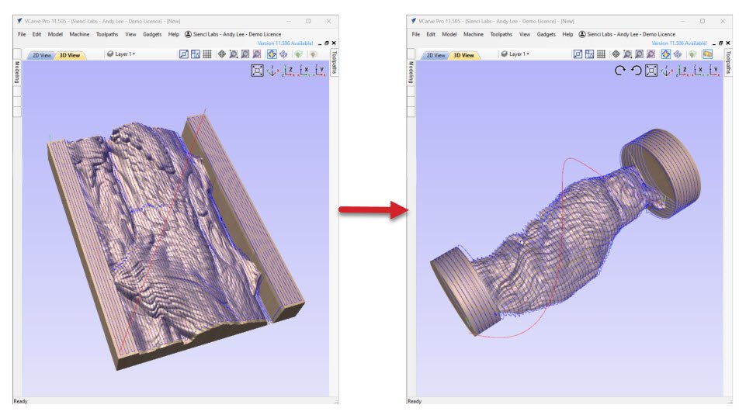The height and width of the screenshot is (415, 746).
Task: Click rotate clockwise icon in right window
Action: coord(619,71)
